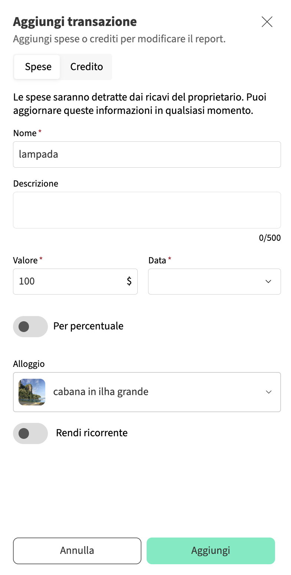Click the Descrizione field label
The width and height of the screenshot is (291, 575).
pyautogui.click(x=36, y=184)
